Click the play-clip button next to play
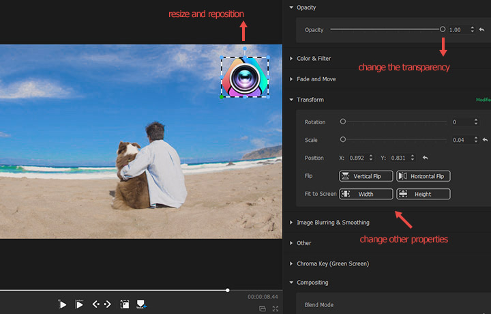491x314 pixels. point(79,304)
